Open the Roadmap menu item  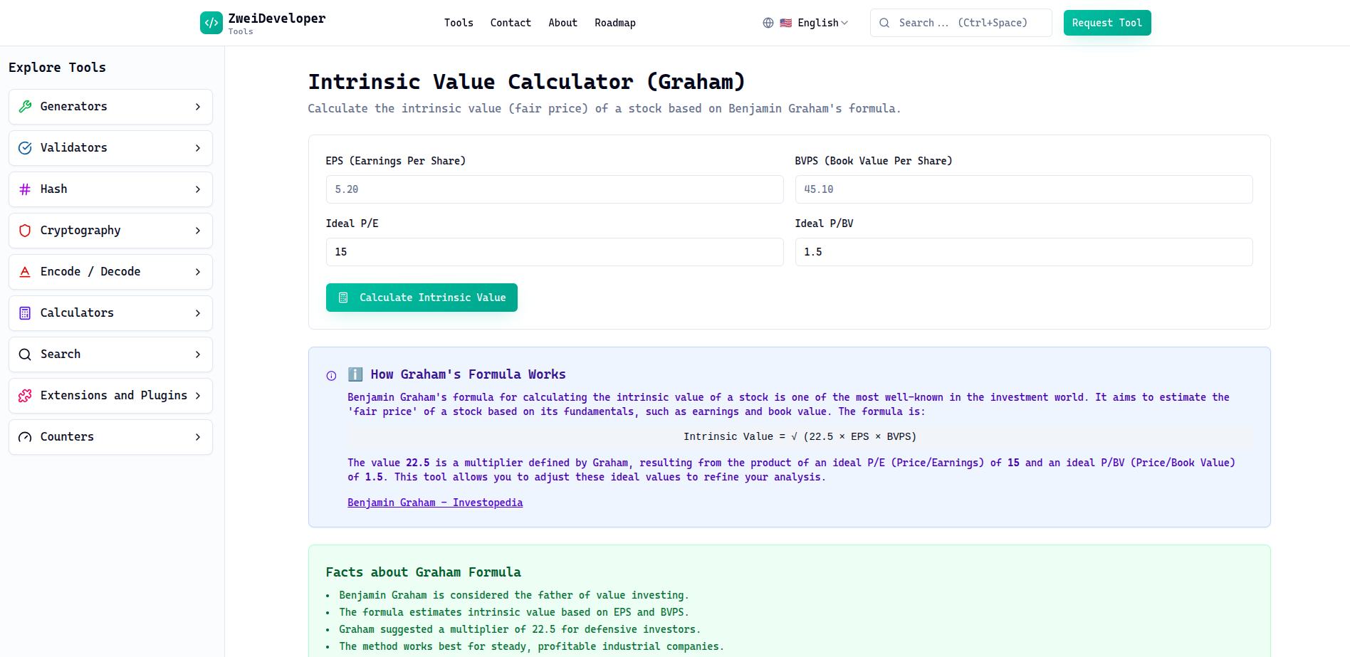click(x=614, y=22)
